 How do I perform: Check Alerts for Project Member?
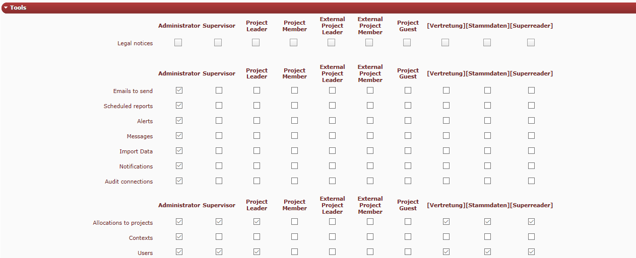[294, 121]
